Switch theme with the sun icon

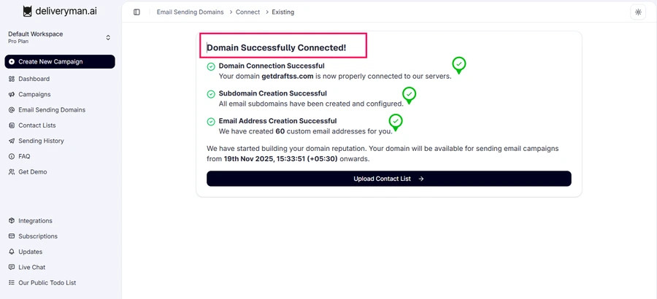pos(638,12)
